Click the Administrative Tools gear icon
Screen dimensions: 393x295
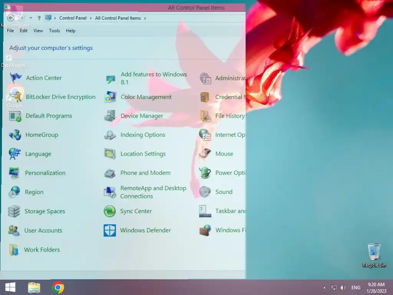206,78
